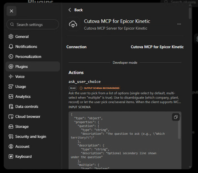Screen dimensions: 198x173
Task: Click the General gear icon
Action: click(x=11, y=37)
